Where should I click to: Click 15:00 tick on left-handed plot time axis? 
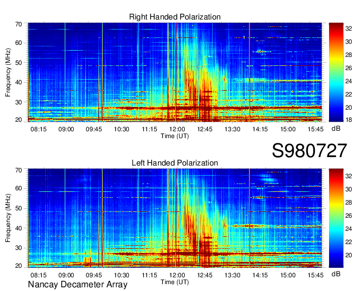(288, 275)
